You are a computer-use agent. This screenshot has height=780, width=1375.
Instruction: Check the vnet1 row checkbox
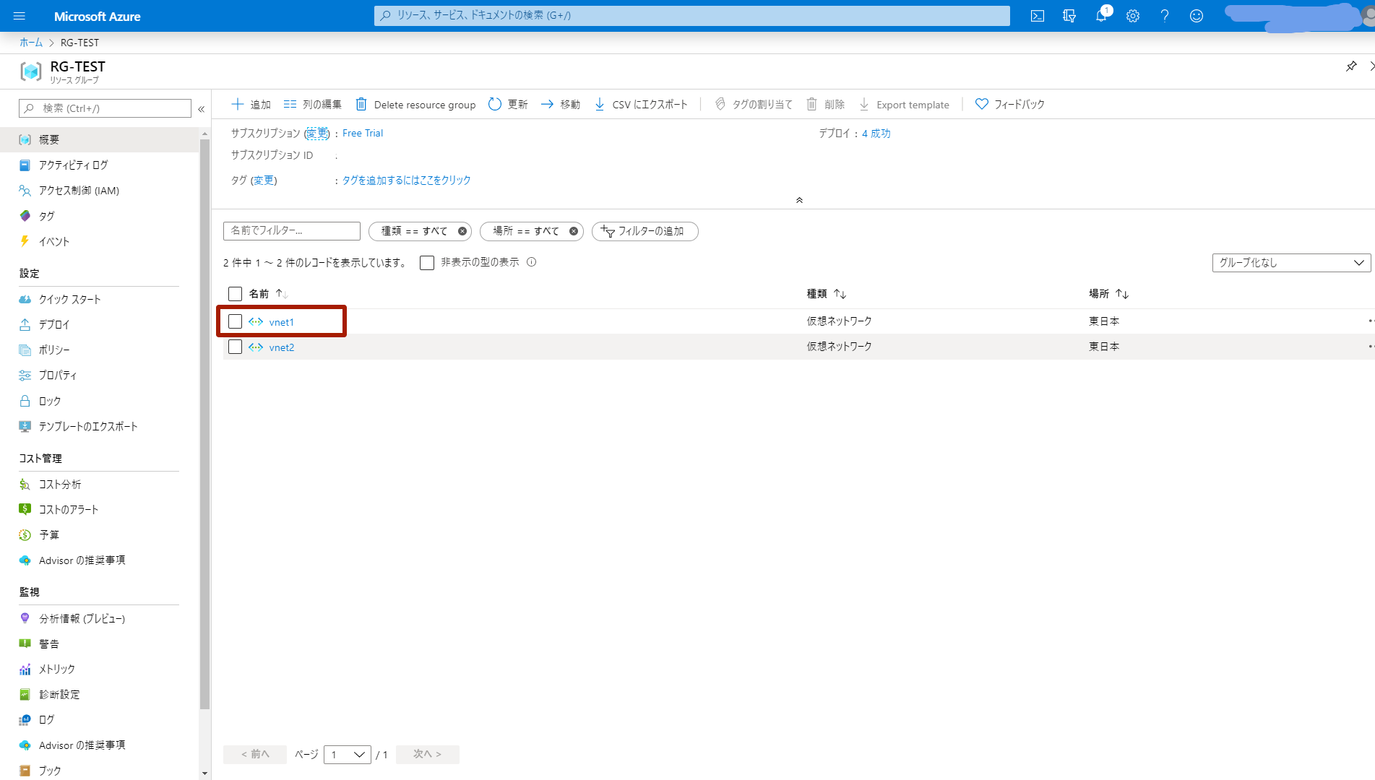(235, 321)
